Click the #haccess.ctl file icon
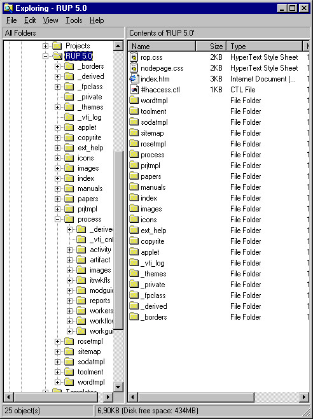 (134, 89)
